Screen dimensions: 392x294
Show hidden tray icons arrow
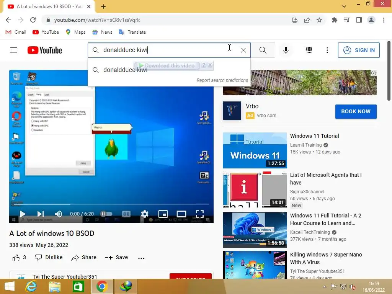click(325, 287)
